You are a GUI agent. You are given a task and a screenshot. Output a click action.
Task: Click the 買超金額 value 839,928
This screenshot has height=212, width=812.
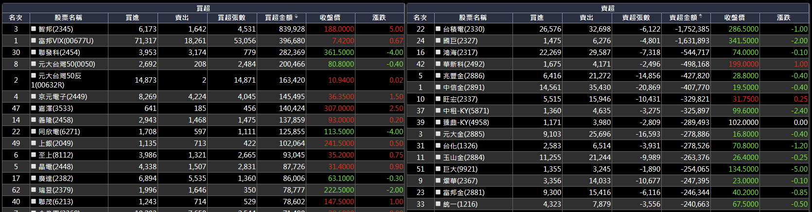tap(292, 29)
